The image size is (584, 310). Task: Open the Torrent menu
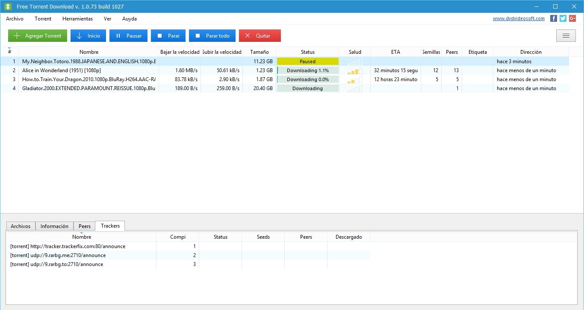(43, 19)
